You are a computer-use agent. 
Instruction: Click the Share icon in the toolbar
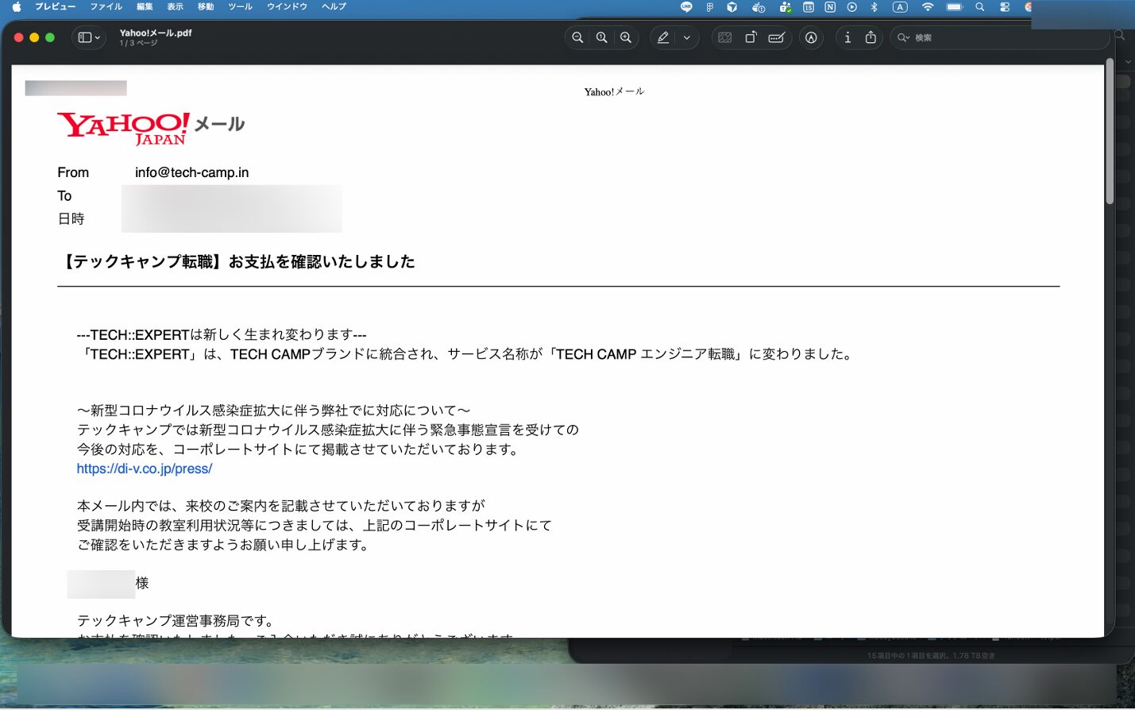871,37
